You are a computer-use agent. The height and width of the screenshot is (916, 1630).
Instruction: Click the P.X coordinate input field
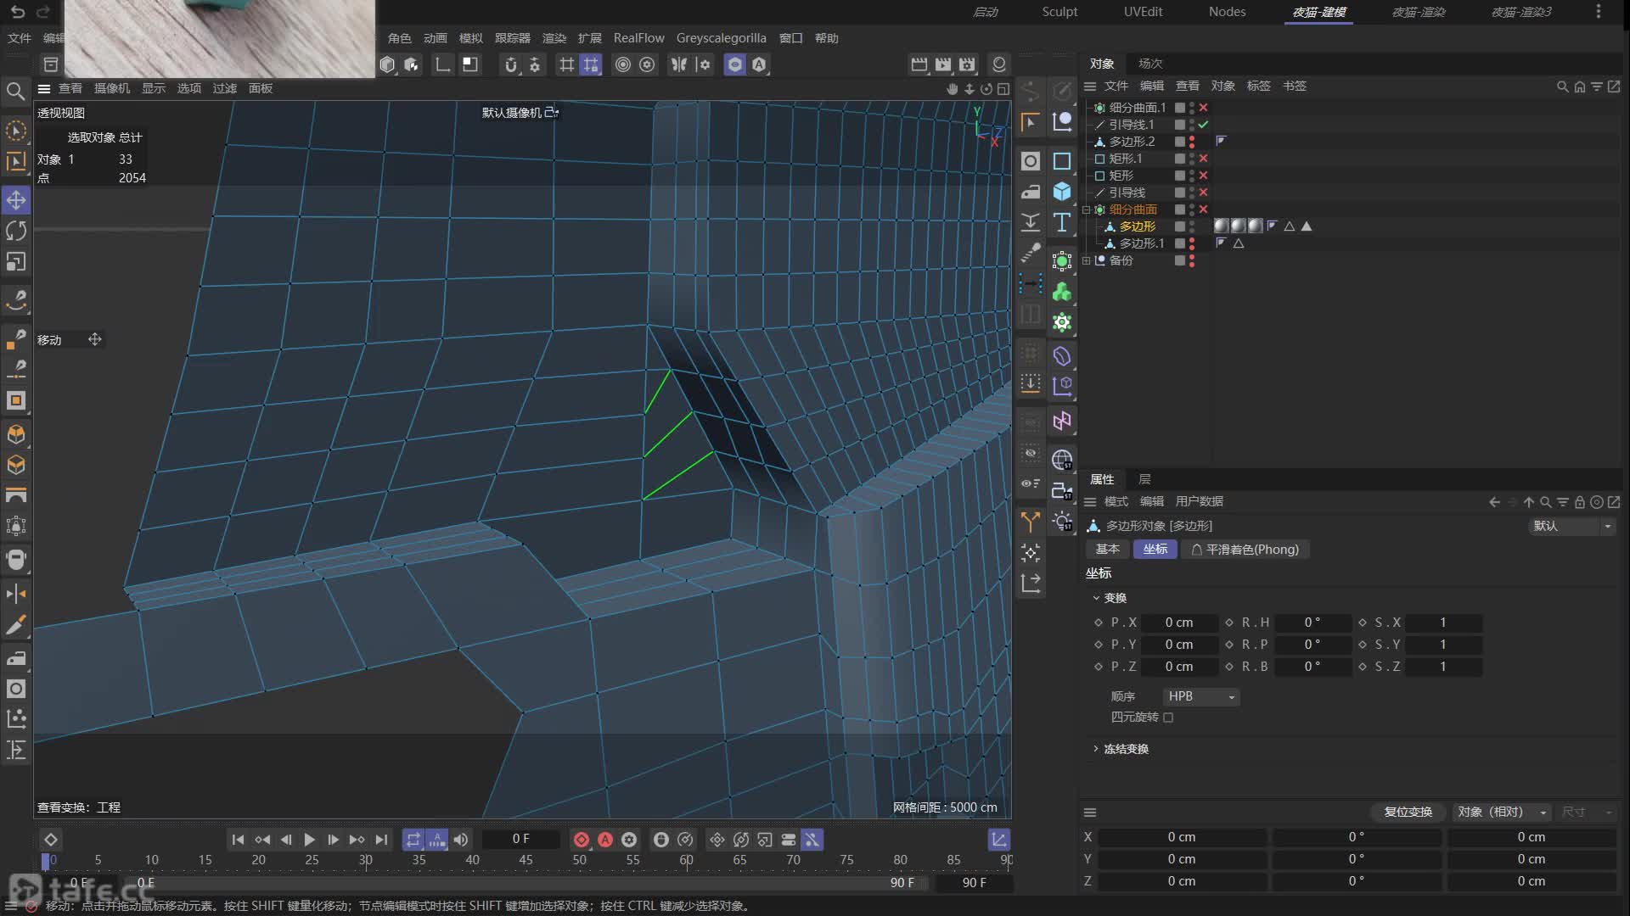(x=1178, y=623)
